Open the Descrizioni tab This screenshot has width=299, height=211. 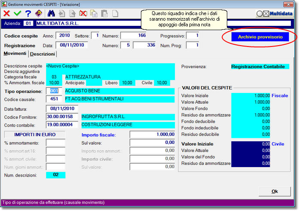tap(43, 54)
